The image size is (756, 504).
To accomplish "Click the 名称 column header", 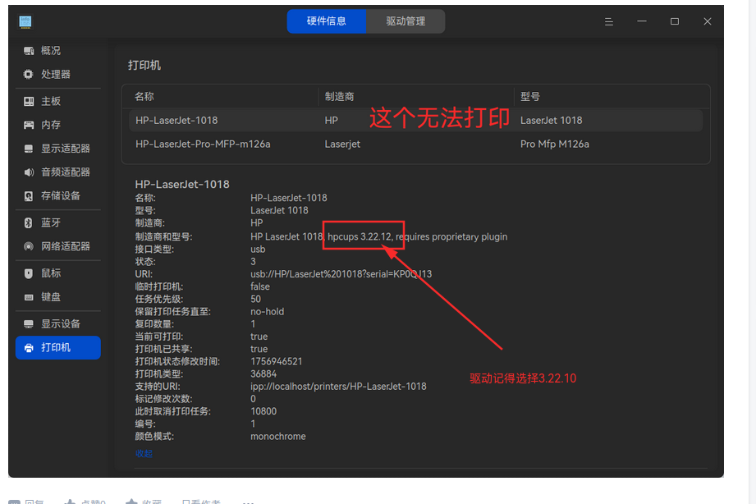I will [x=144, y=97].
